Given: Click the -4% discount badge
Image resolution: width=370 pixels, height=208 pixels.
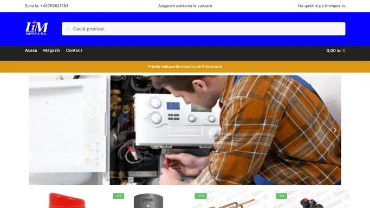Looking at the screenshot, I should pyautogui.click(x=282, y=196).
